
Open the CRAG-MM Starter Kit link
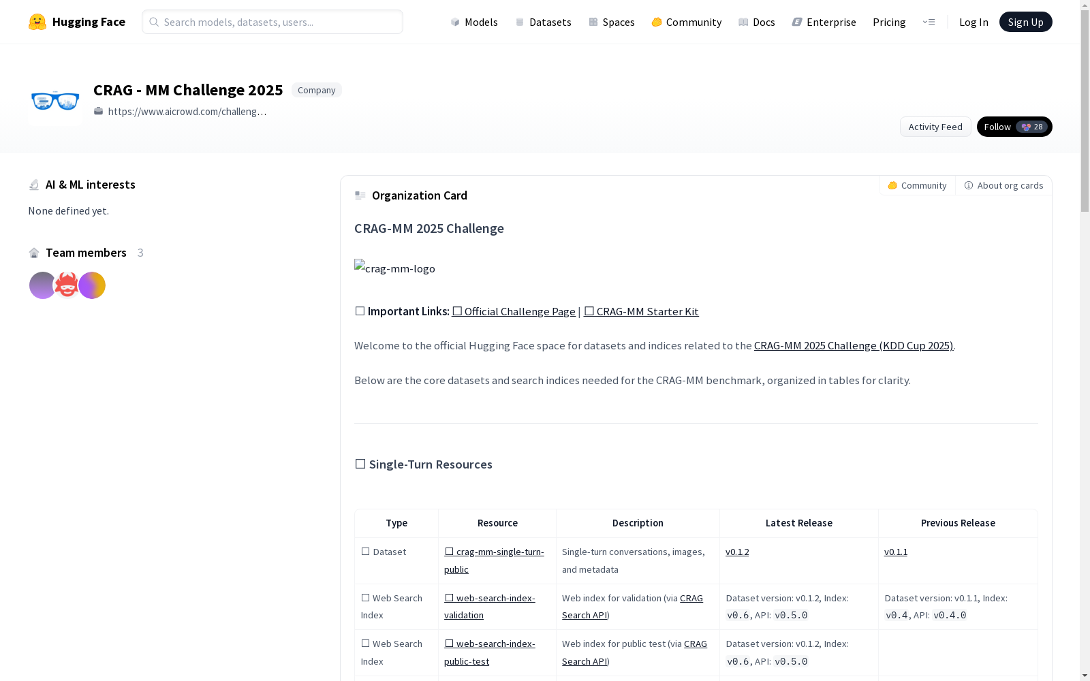click(x=641, y=311)
